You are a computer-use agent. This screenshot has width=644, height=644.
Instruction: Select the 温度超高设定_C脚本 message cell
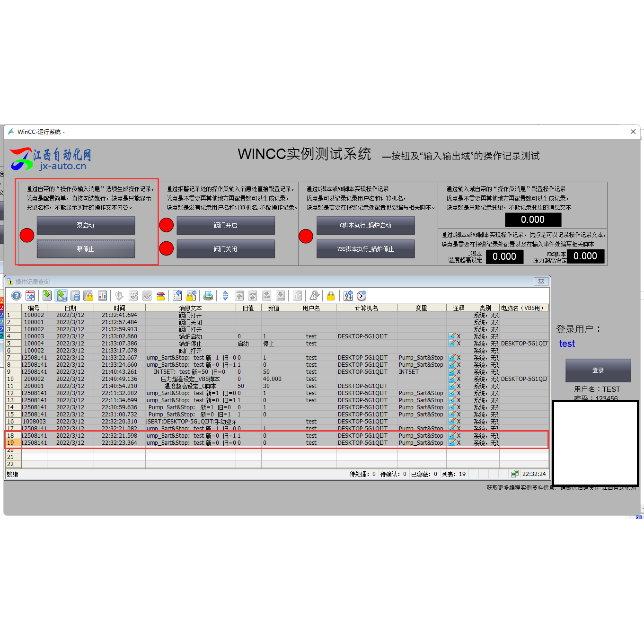click(191, 386)
